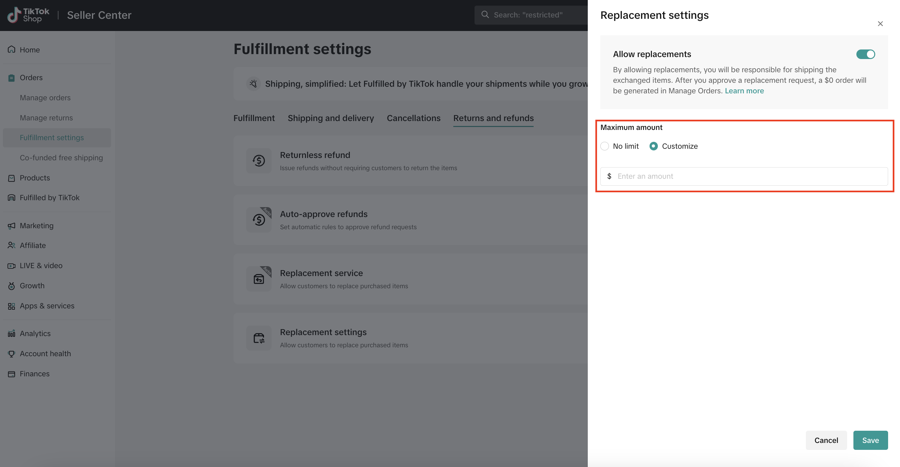This screenshot has height=467, width=900.
Task: Collapse the Orders sidebar section
Action: coord(31,78)
